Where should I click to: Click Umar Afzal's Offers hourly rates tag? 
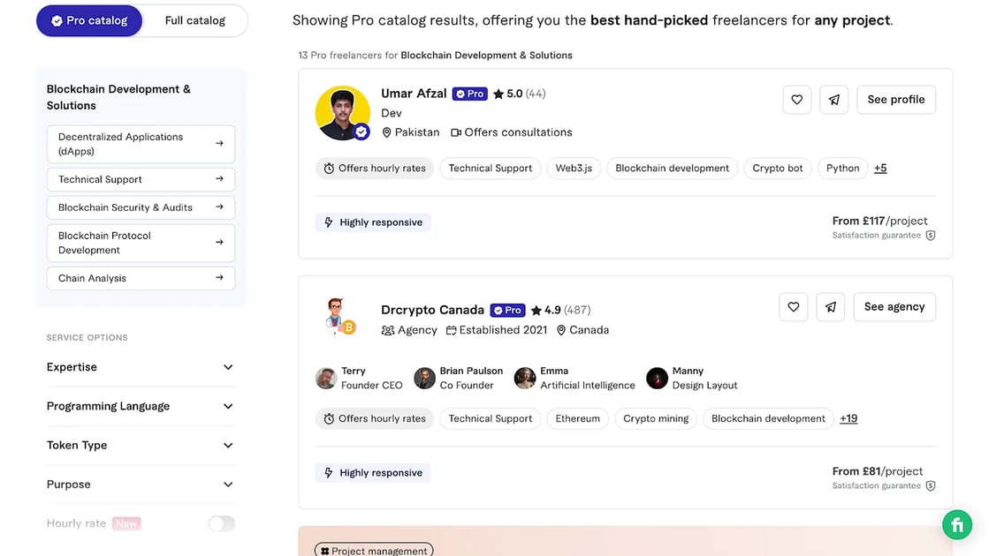(375, 168)
